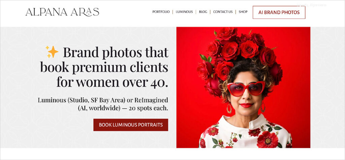Click the subtitle line starting 'Luminous (Studio'
The height and width of the screenshot is (160, 345).
(103, 100)
